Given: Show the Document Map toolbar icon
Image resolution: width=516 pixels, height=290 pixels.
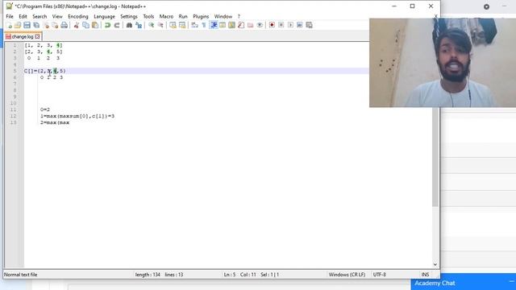Looking at the screenshot, I should [231, 25].
